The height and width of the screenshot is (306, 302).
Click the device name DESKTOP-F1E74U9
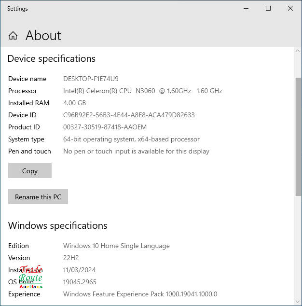click(x=91, y=79)
